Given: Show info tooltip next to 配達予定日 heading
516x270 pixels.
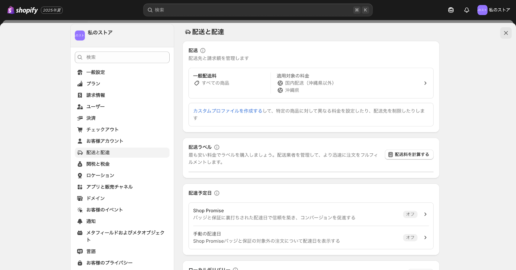Looking at the screenshot, I should click(x=217, y=193).
